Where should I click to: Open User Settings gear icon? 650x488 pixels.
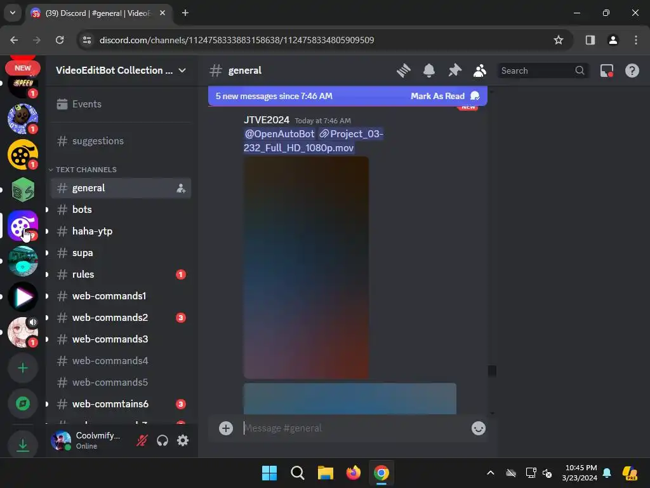point(183,440)
